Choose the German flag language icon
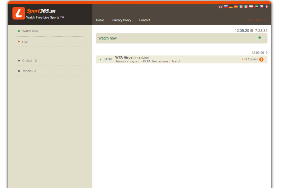The image size is (294, 188). pyautogui.click(x=231, y=7)
